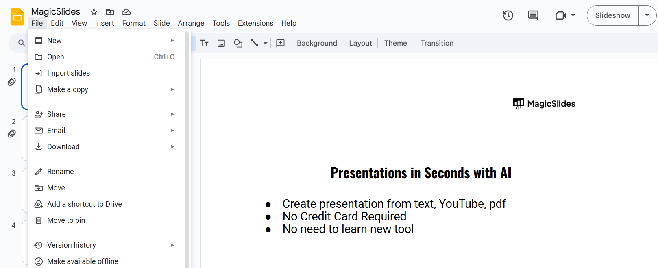Expand the Version history submenu
Screen dimensions: 658x268
(x=172, y=245)
